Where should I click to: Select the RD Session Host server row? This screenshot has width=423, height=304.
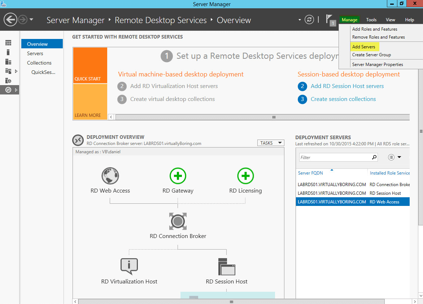click(x=353, y=193)
